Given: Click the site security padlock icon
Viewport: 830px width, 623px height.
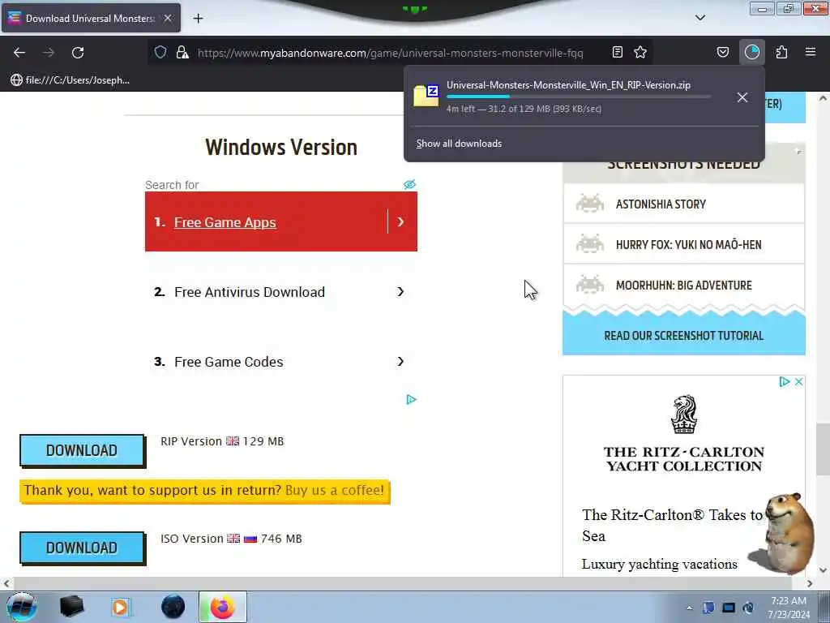Looking at the screenshot, I should [182, 52].
